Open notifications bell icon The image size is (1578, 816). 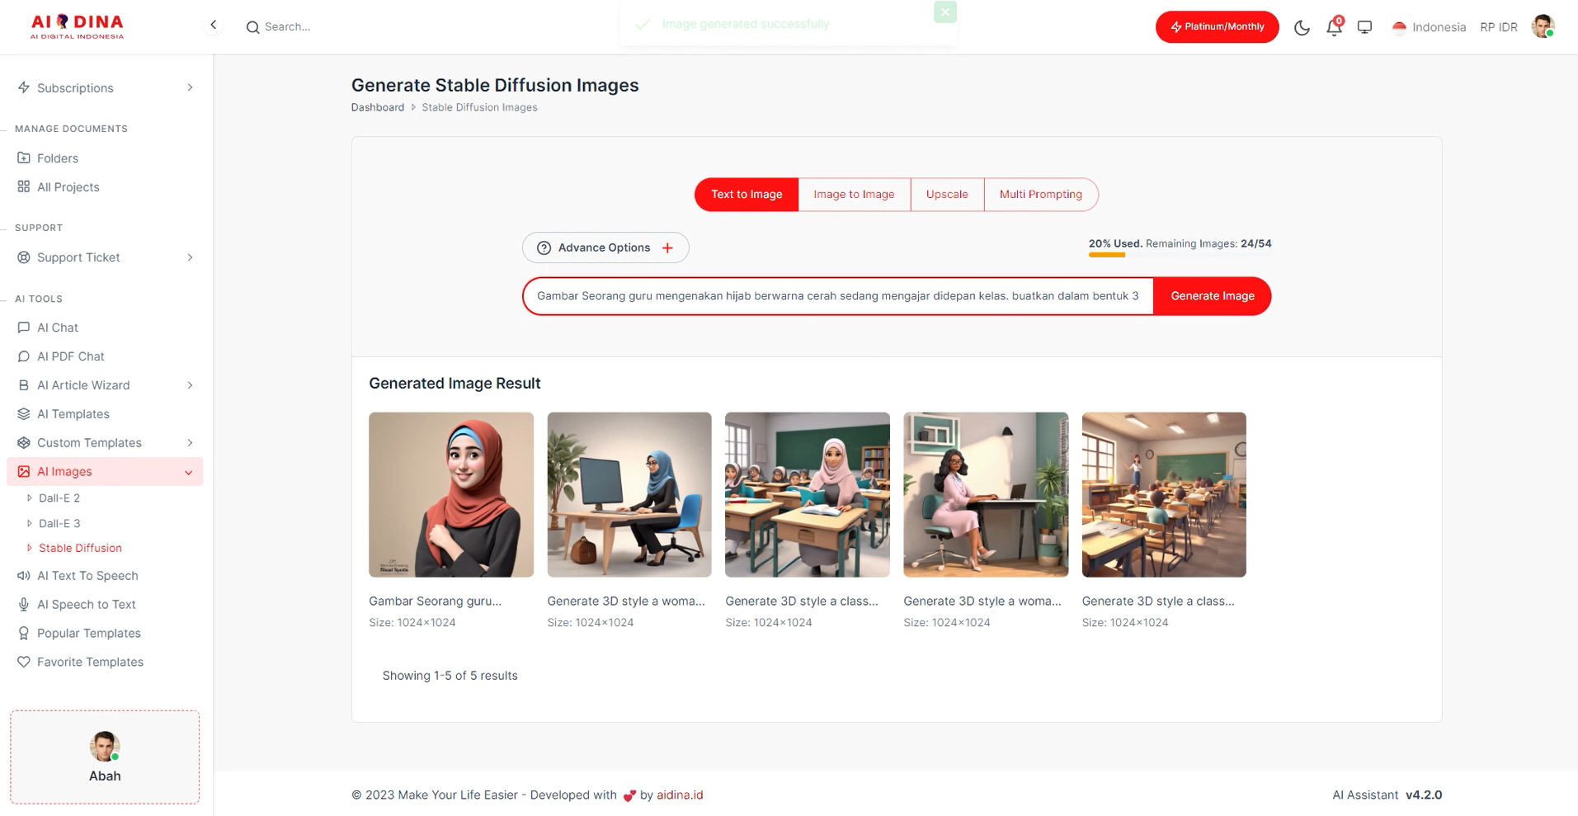click(1334, 27)
